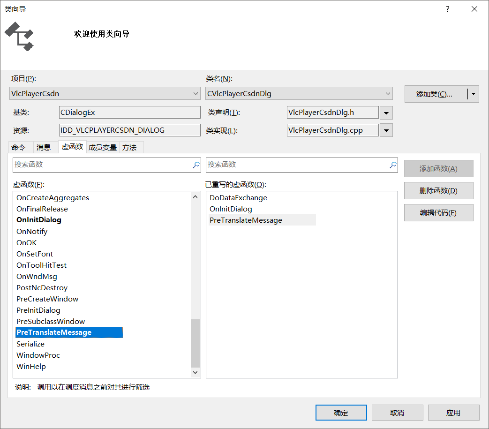Click the 编辑代码(E) button
The width and height of the screenshot is (489, 429).
(x=438, y=213)
